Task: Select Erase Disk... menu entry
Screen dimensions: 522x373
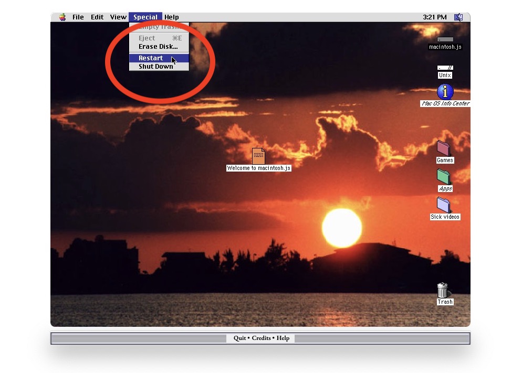Action: coord(158,47)
